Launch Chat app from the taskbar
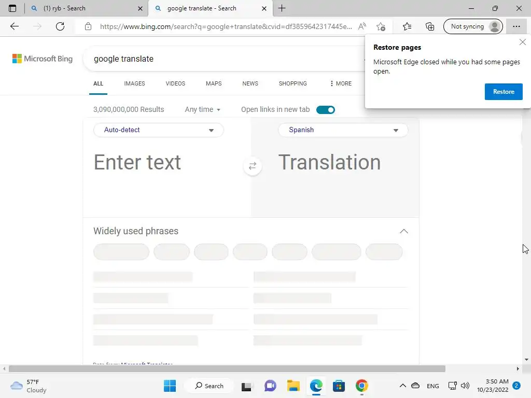 [270, 386]
